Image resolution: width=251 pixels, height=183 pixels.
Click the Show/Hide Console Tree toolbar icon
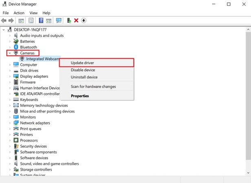point(21,21)
